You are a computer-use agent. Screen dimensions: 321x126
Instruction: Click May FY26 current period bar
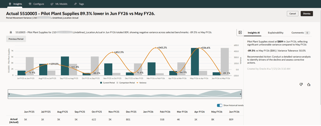click(195, 62)
